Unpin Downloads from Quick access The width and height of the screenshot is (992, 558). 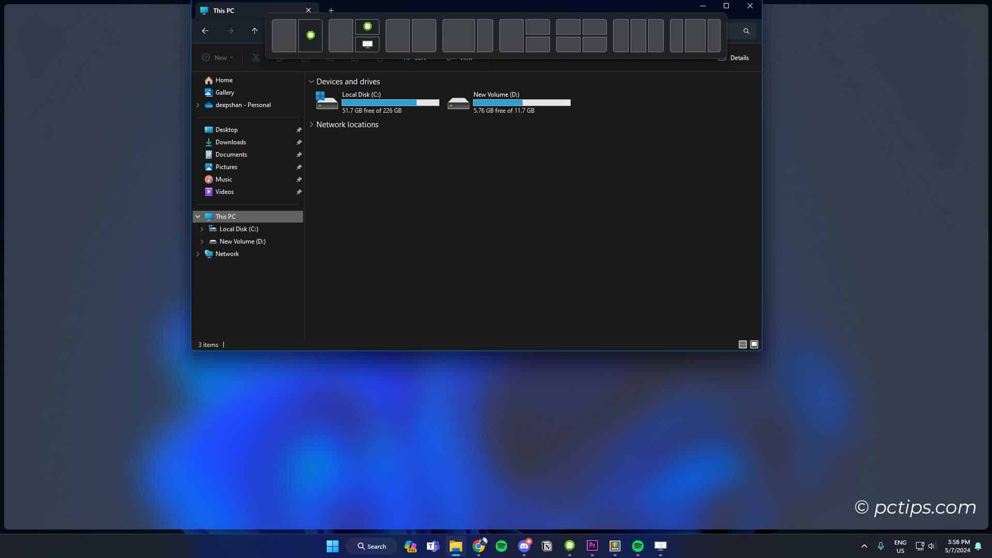pos(299,142)
